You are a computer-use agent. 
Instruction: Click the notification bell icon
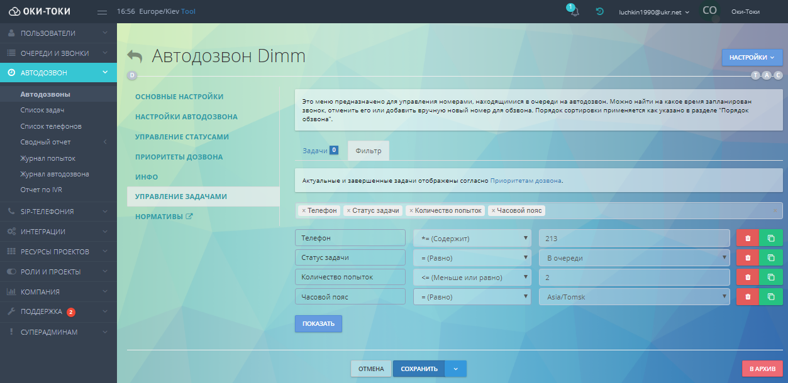click(x=574, y=12)
